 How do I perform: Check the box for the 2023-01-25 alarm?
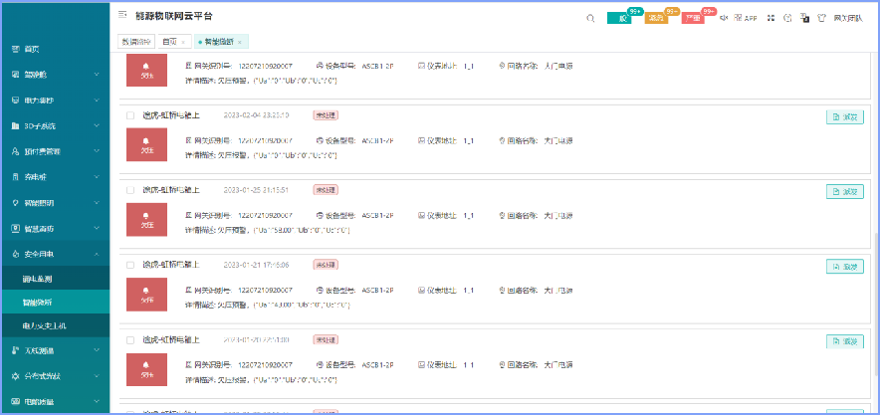point(130,190)
